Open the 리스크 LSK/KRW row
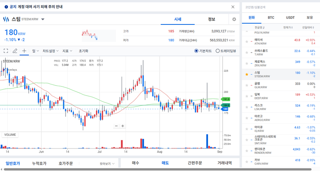 pyautogui.click(x=281, y=107)
